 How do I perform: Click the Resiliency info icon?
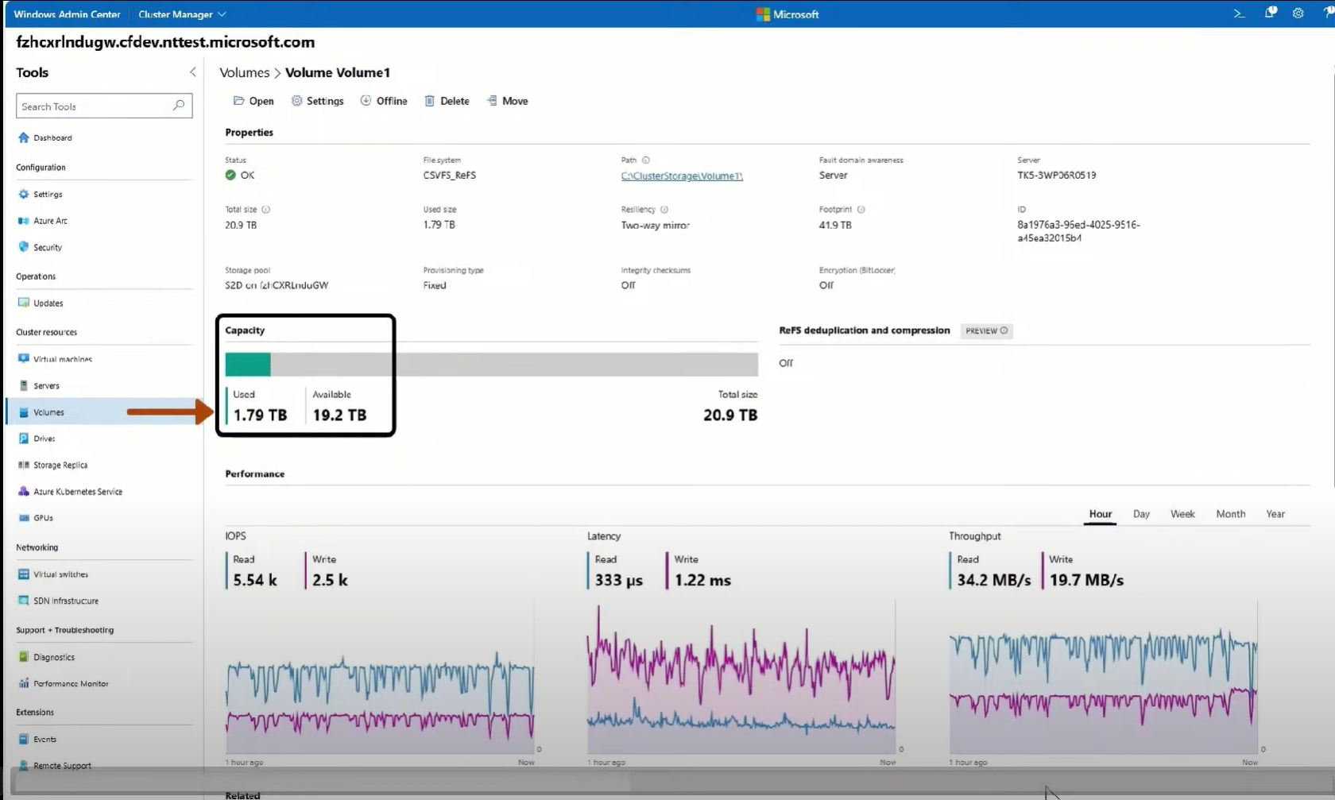pyautogui.click(x=664, y=210)
